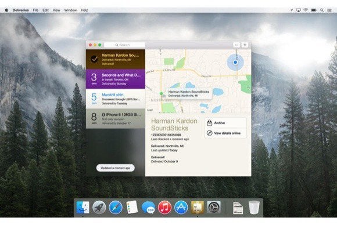Viewport: 337px width, 225px height.
Task: Open Reminders app in the Dock
Action: [132, 207]
